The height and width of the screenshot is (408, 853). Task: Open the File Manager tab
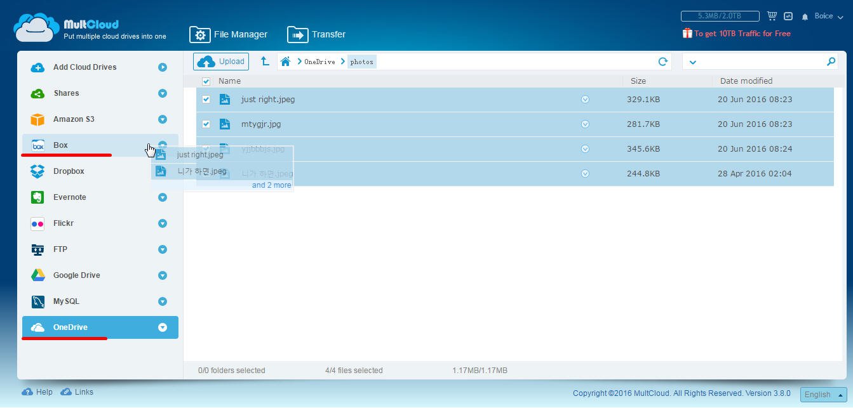pyautogui.click(x=229, y=34)
